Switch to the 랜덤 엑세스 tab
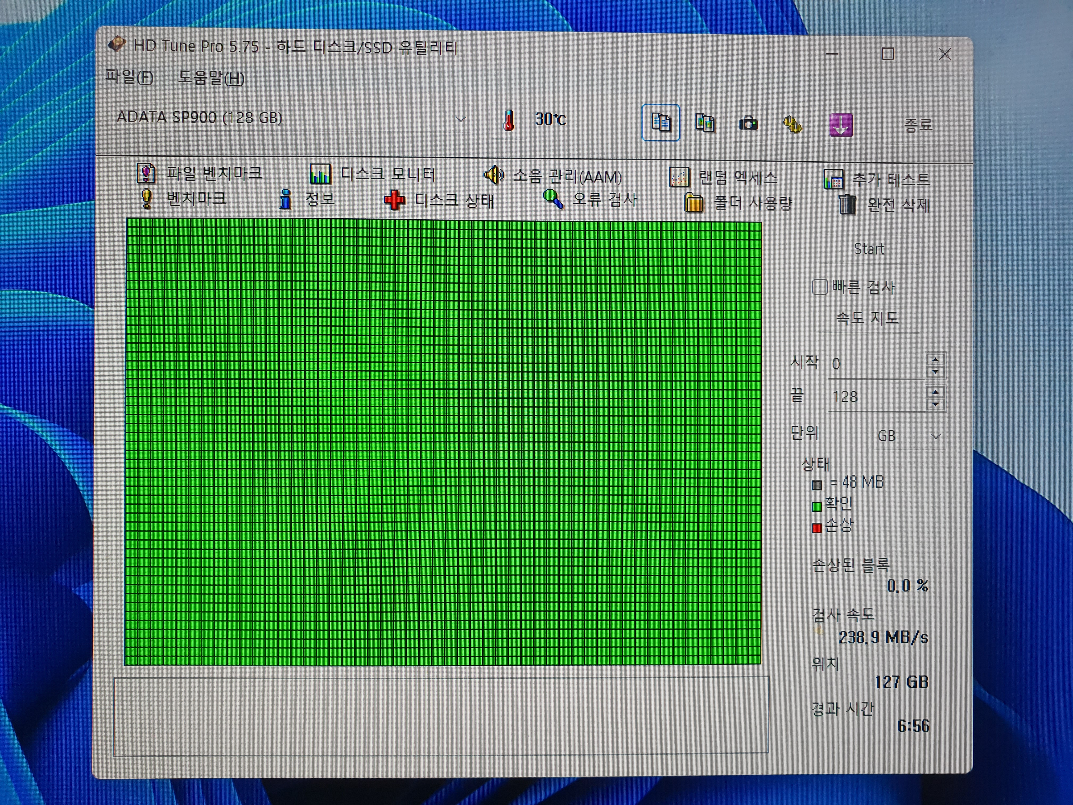 [x=723, y=178]
